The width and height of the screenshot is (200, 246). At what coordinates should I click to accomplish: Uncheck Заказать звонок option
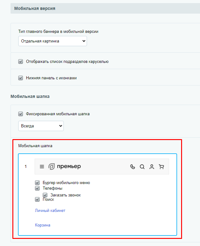coord(45,195)
